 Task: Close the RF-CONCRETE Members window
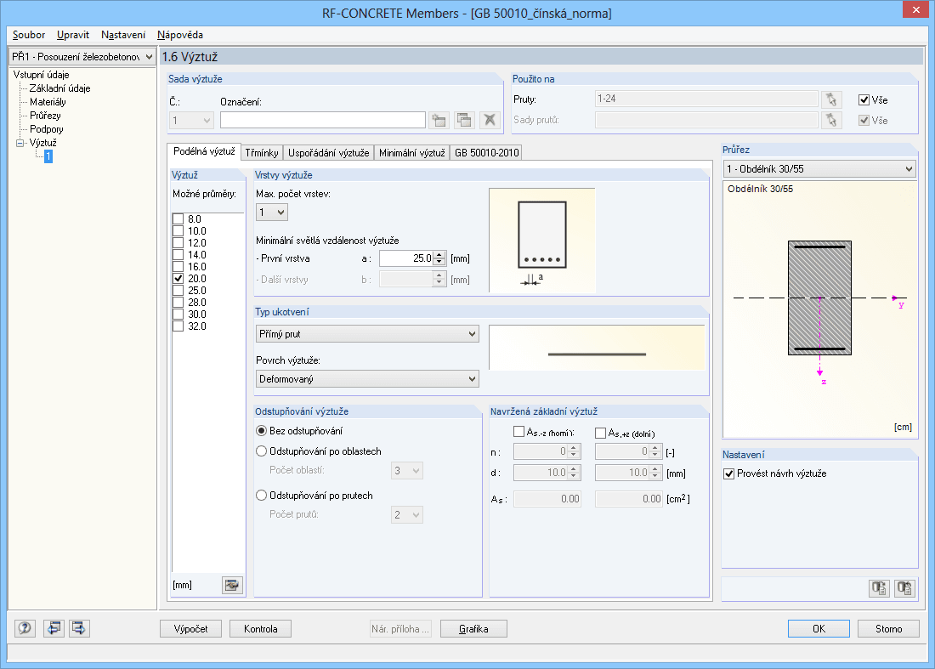click(915, 9)
